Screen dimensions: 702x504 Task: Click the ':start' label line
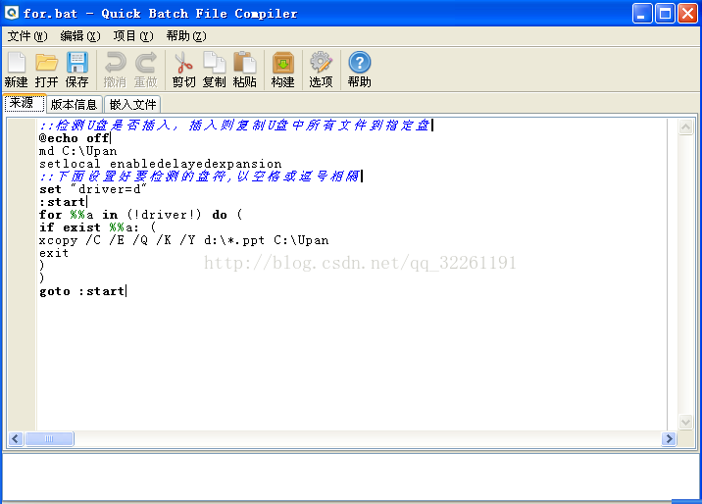62,202
